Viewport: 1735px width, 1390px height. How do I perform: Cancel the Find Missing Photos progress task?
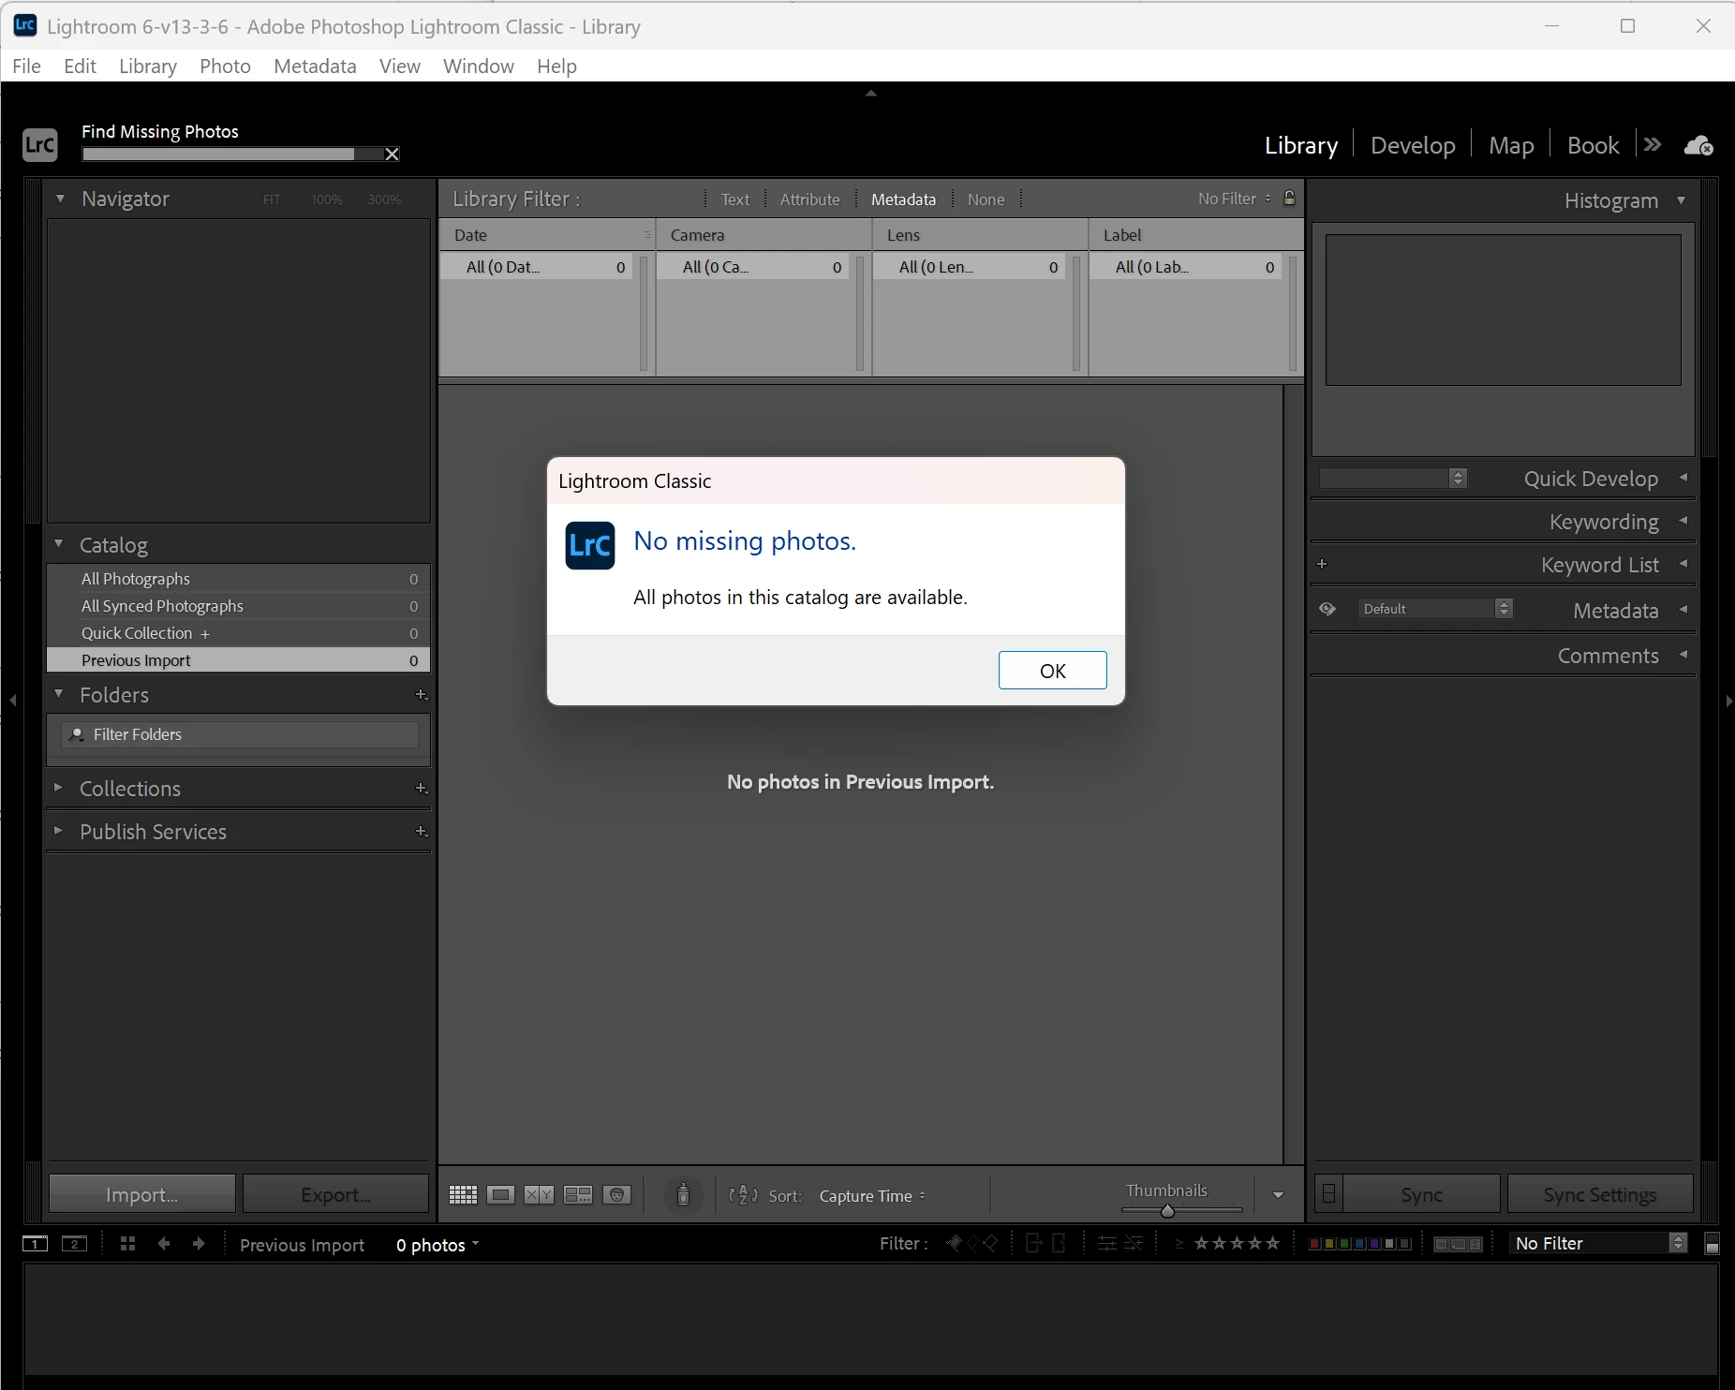pyautogui.click(x=393, y=154)
